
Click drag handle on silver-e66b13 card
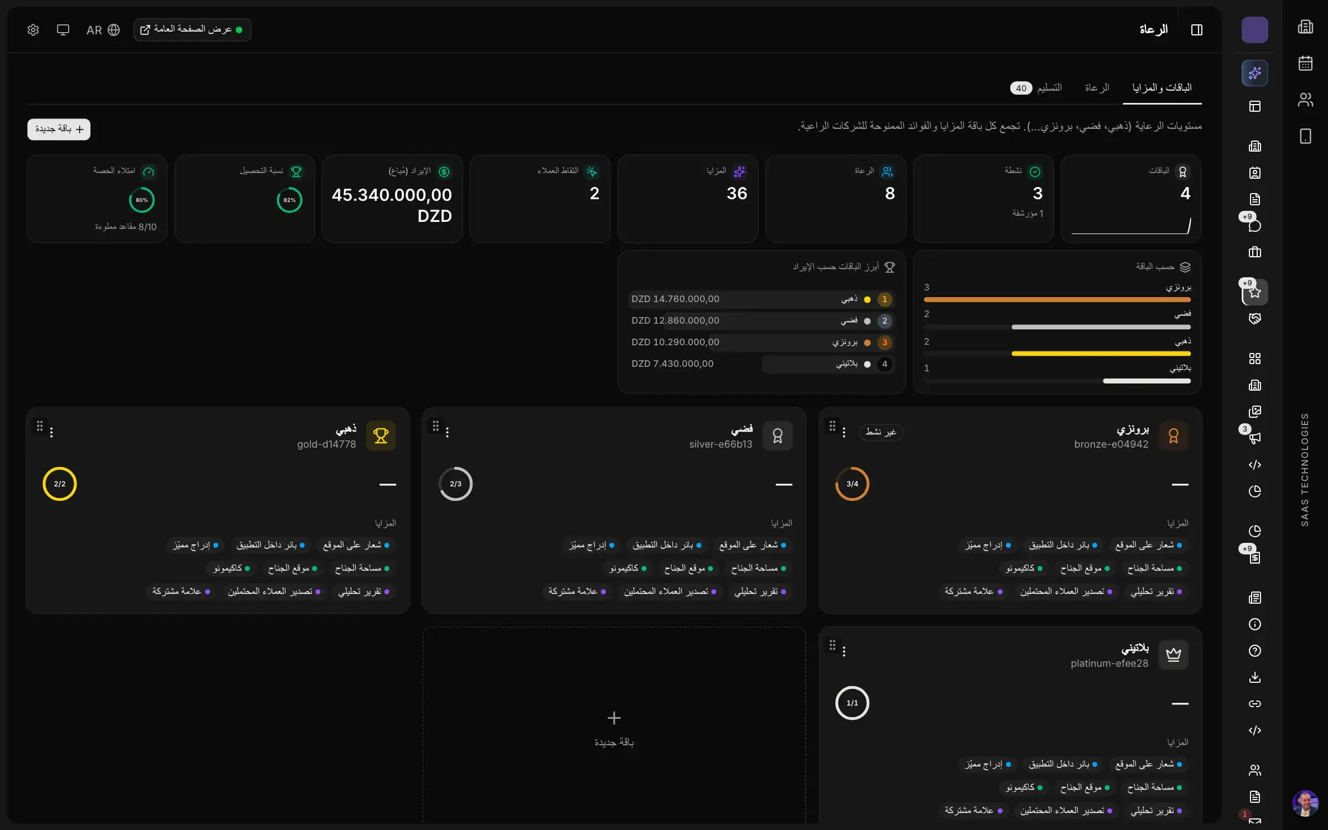tap(435, 426)
